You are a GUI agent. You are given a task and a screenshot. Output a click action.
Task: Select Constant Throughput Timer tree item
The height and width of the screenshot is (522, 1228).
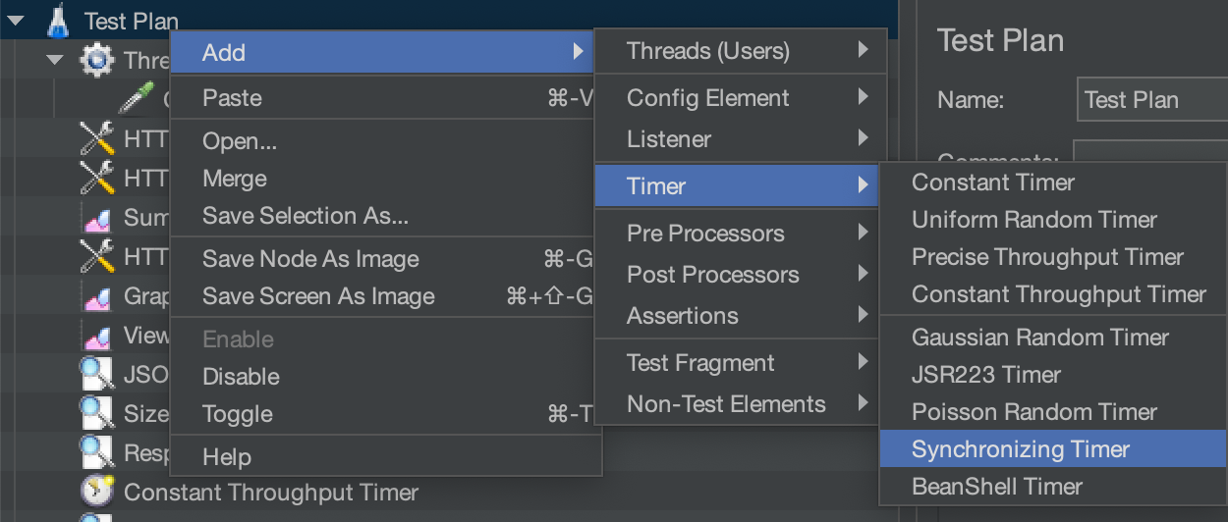(271, 493)
